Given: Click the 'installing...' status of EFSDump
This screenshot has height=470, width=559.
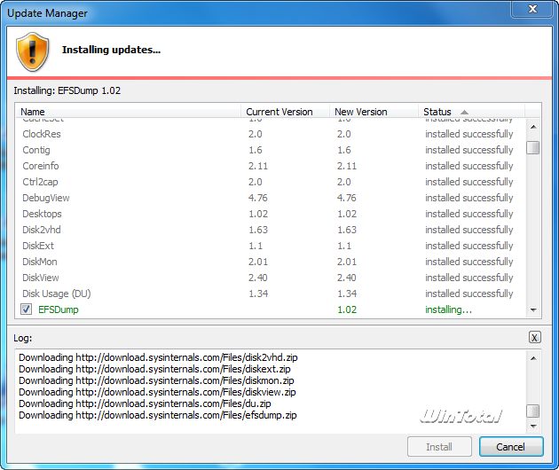Looking at the screenshot, I should 448,309.
